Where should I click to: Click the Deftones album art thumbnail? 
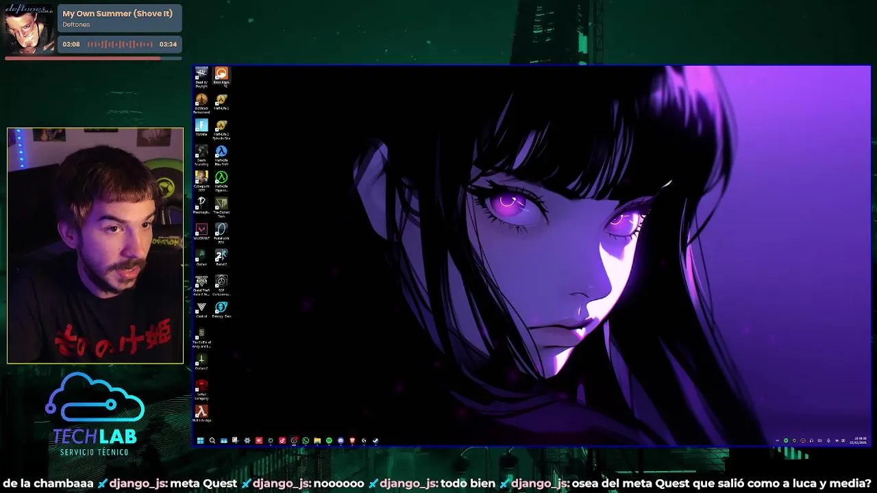tap(29, 29)
